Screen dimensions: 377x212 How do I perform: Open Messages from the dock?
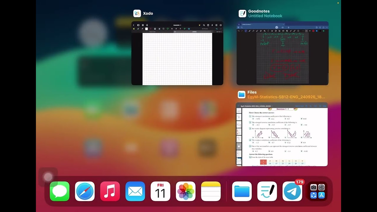pyautogui.click(x=60, y=191)
